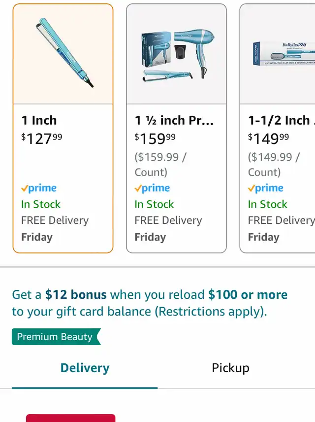Image resolution: width=315 pixels, height=422 pixels.
Task: Click the $149.99 price
Action: 269,139
